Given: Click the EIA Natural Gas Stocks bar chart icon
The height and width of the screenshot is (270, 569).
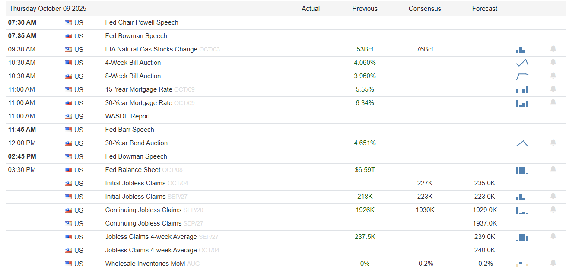Looking at the screenshot, I should pos(522,50).
